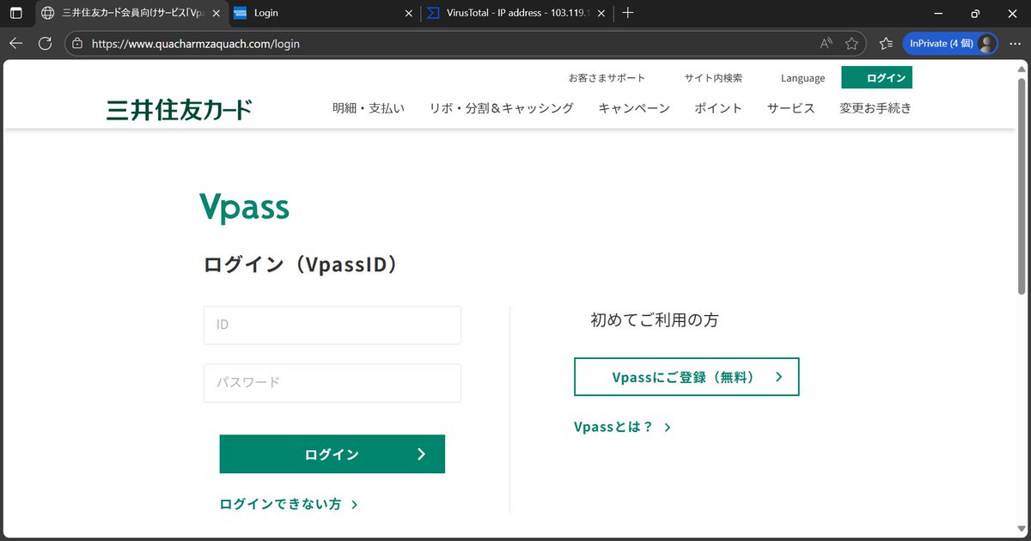
Task: Click the Vpass logo
Action: (x=244, y=208)
